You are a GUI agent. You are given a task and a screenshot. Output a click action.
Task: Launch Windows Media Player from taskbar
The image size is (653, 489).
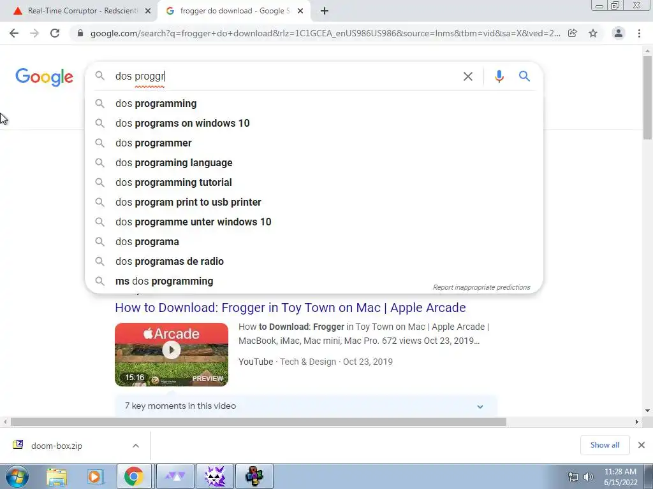tap(95, 476)
